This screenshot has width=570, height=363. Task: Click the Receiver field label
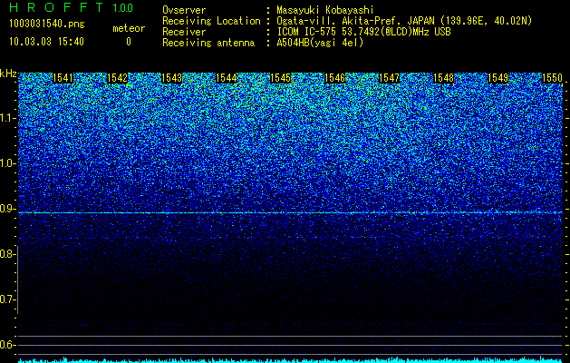click(x=184, y=32)
